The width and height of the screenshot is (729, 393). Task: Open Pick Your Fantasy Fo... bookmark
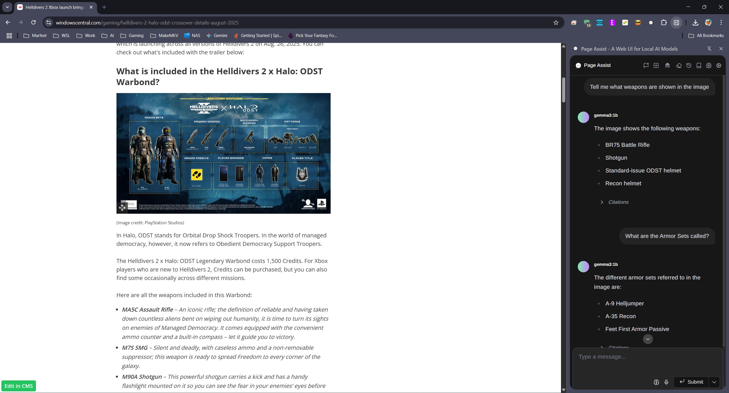[x=313, y=36]
